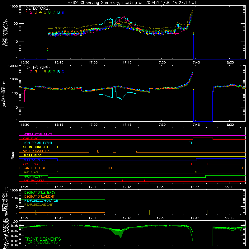Screen dimensions: 249x249
Task: Click the 10000 tick on rear segments axis
Action: tap(13, 66)
